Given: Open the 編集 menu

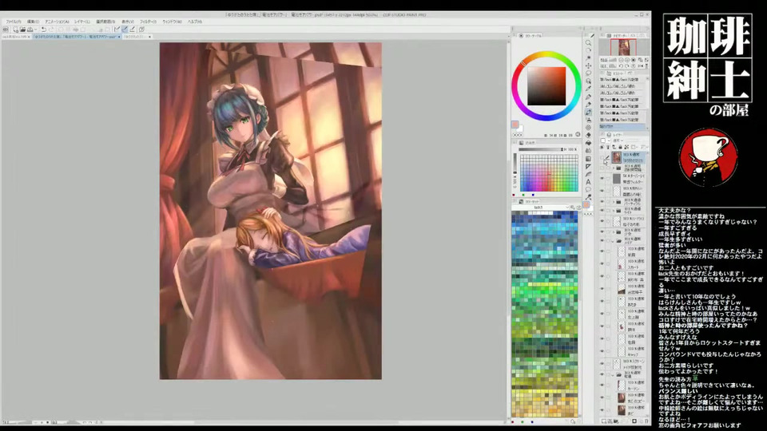Looking at the screenshot, I should click(x=33, y=22).
